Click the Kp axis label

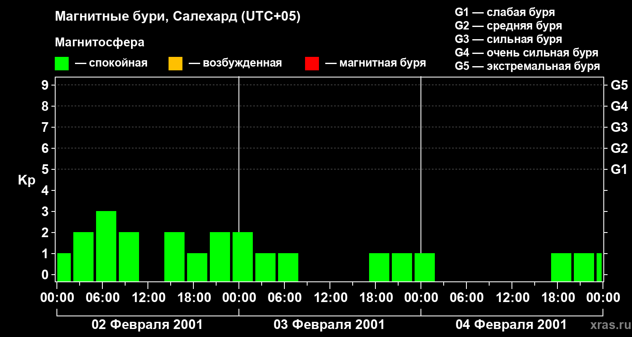pyautogui.click(x=27, y=180)
